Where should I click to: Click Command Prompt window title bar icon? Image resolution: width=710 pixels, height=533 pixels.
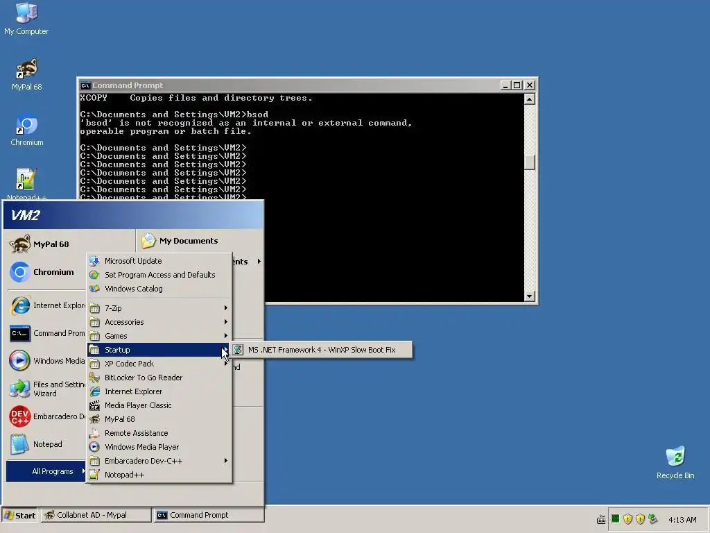[x=85, y=85]
